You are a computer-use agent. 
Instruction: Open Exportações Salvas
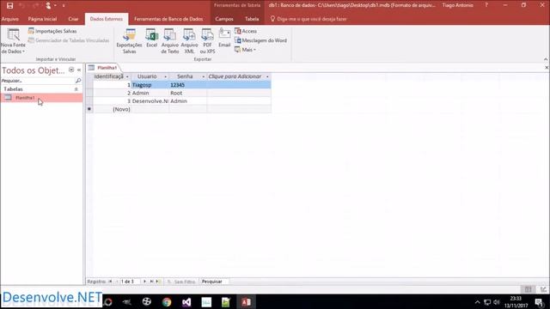tap(129, 41)
